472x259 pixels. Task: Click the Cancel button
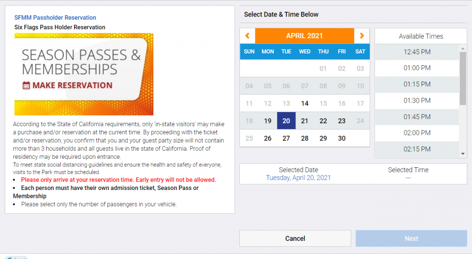click(x=295, y=239)
